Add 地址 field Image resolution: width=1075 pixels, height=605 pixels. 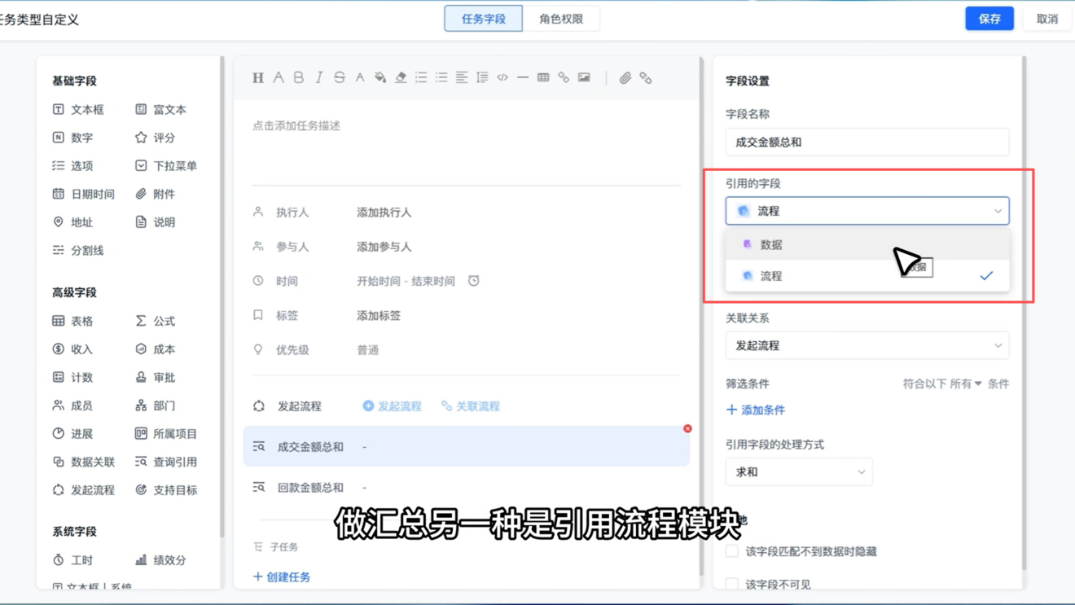[72, 222]
